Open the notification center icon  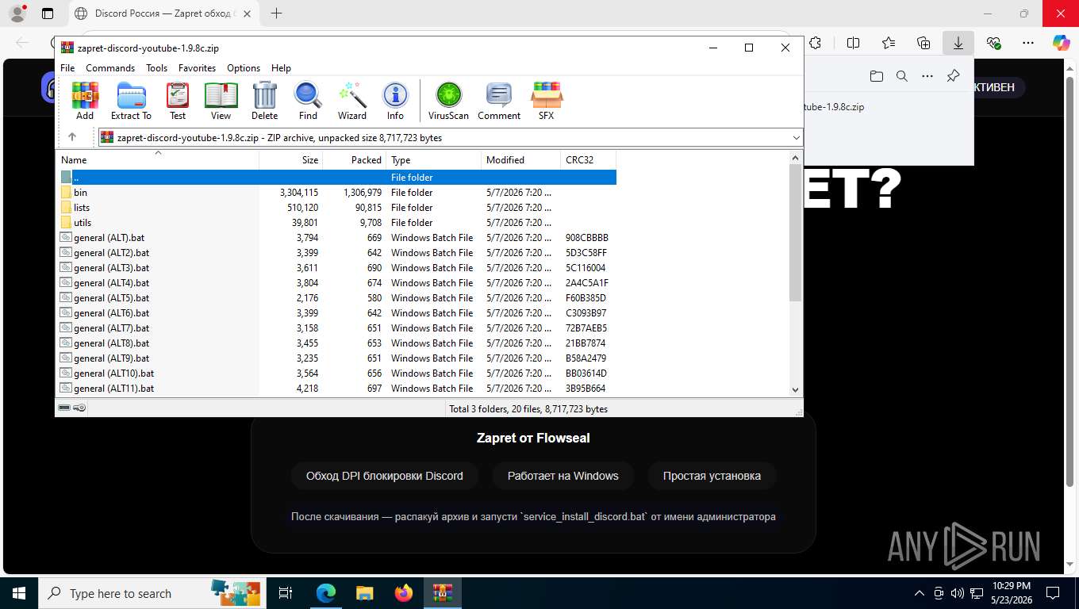coord(1053,593)
